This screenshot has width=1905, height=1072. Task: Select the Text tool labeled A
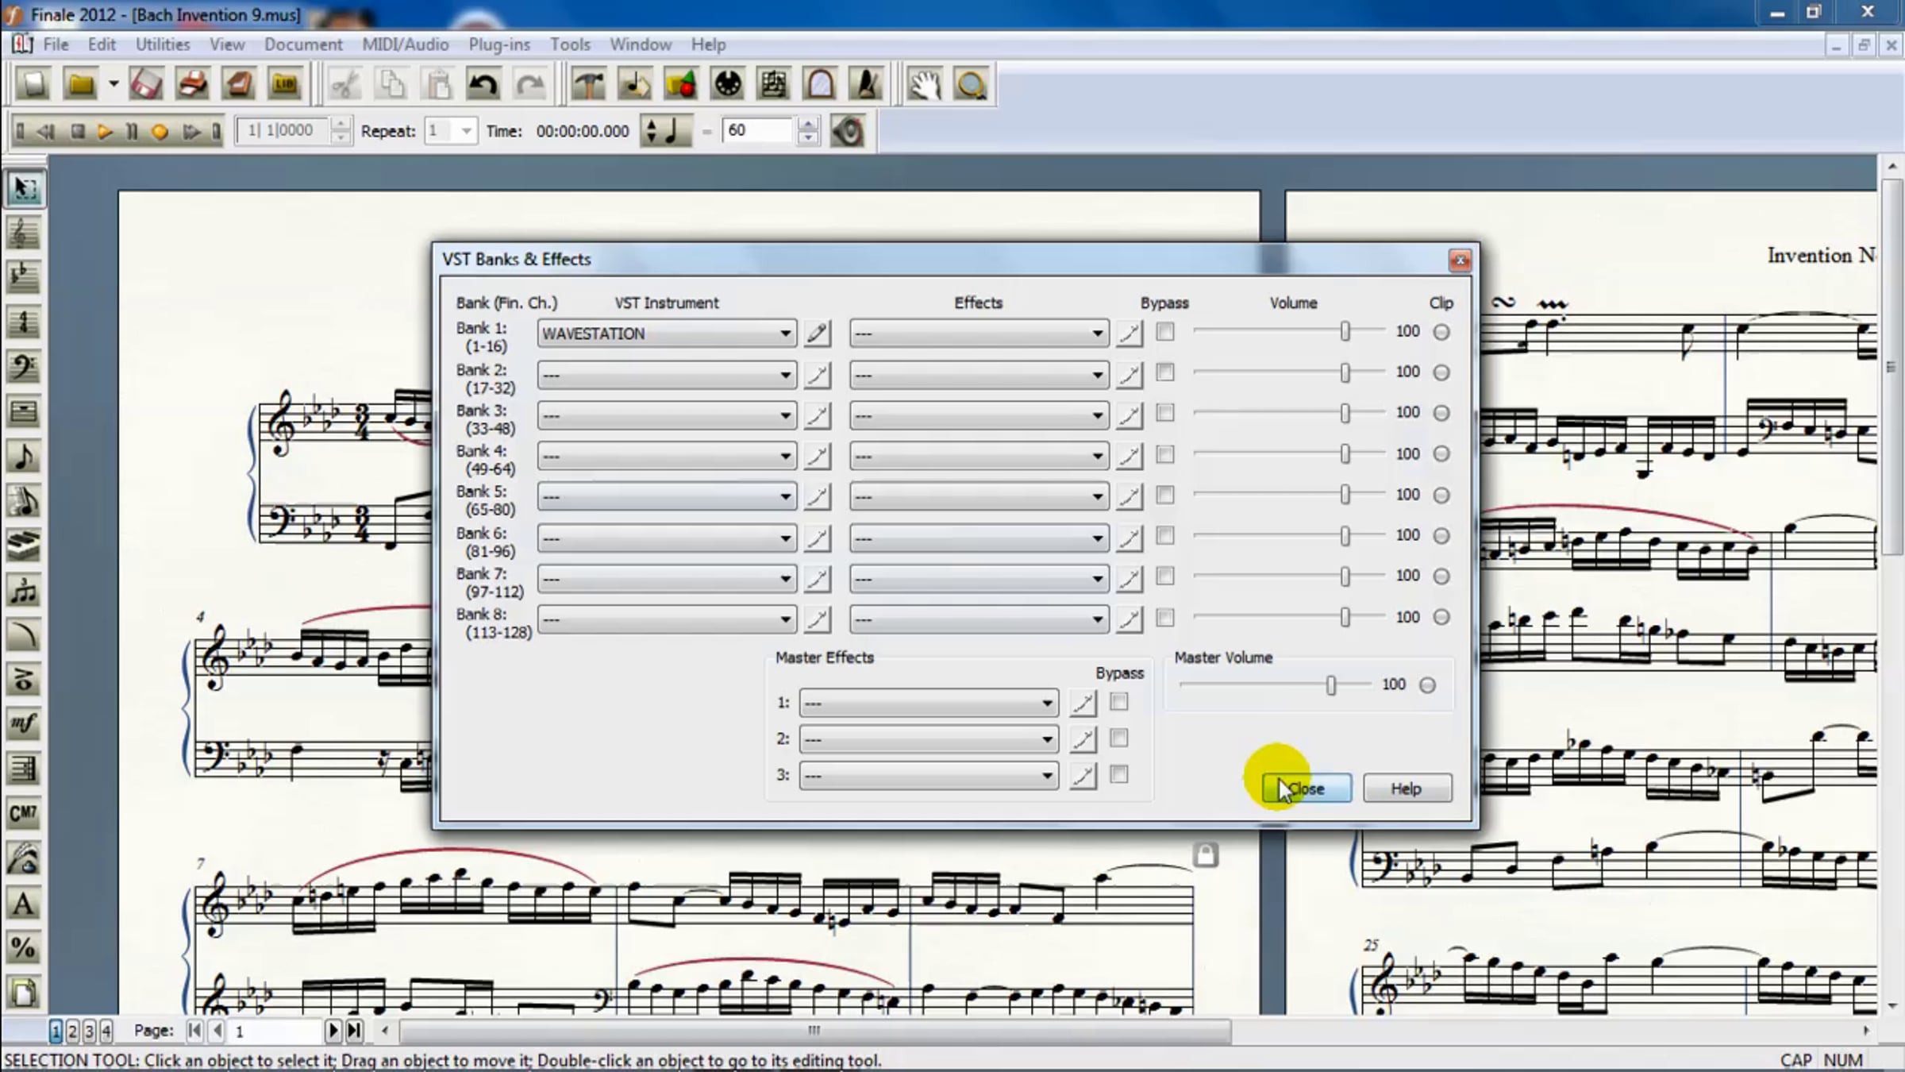(x=23, y=904)
